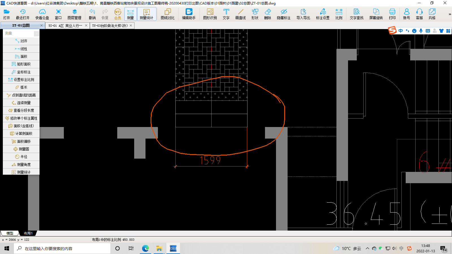Choose 点到直线的距离 measurement

[21, 95]
